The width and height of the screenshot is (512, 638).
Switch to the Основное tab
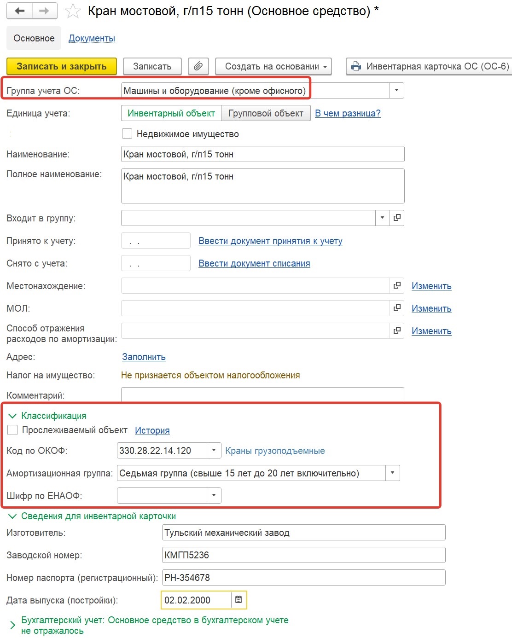(x=34, y=38)
